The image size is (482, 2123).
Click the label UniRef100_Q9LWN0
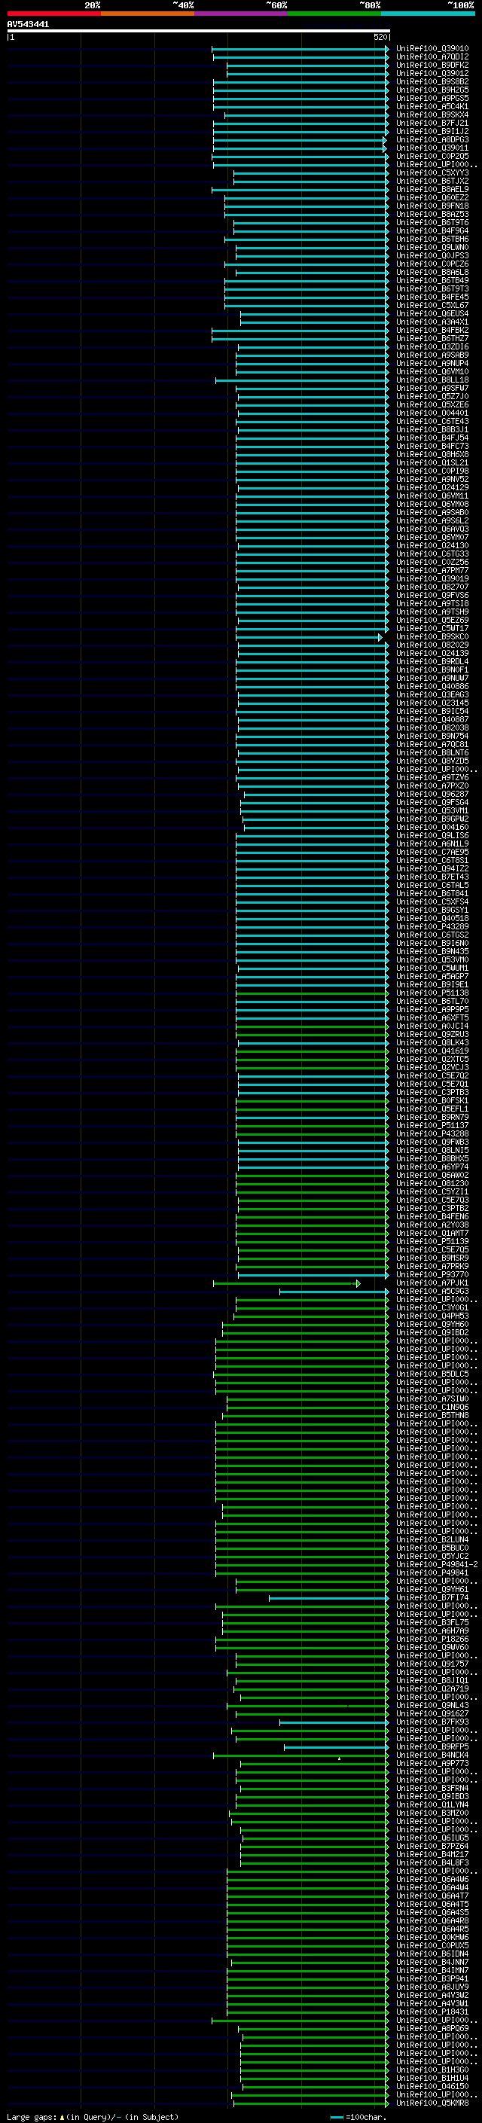[x=432, y=247]
